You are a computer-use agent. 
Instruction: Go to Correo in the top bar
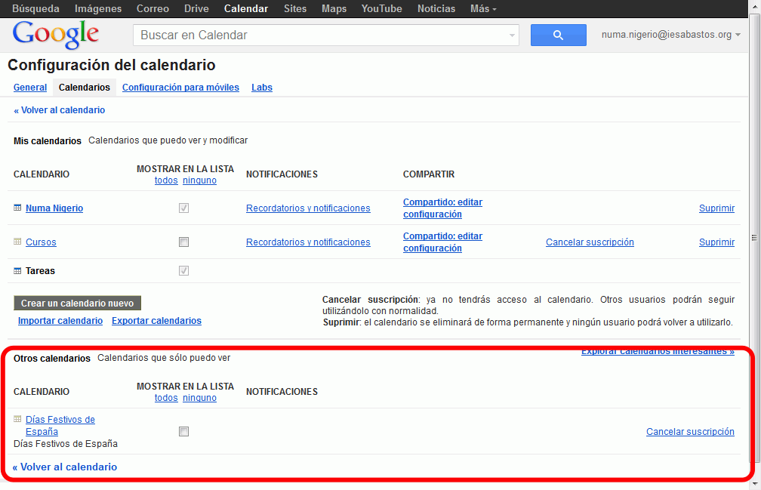153,9
